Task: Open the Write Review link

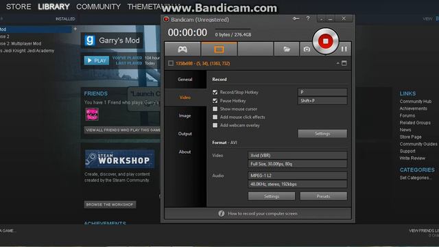Action: [412, 158]
